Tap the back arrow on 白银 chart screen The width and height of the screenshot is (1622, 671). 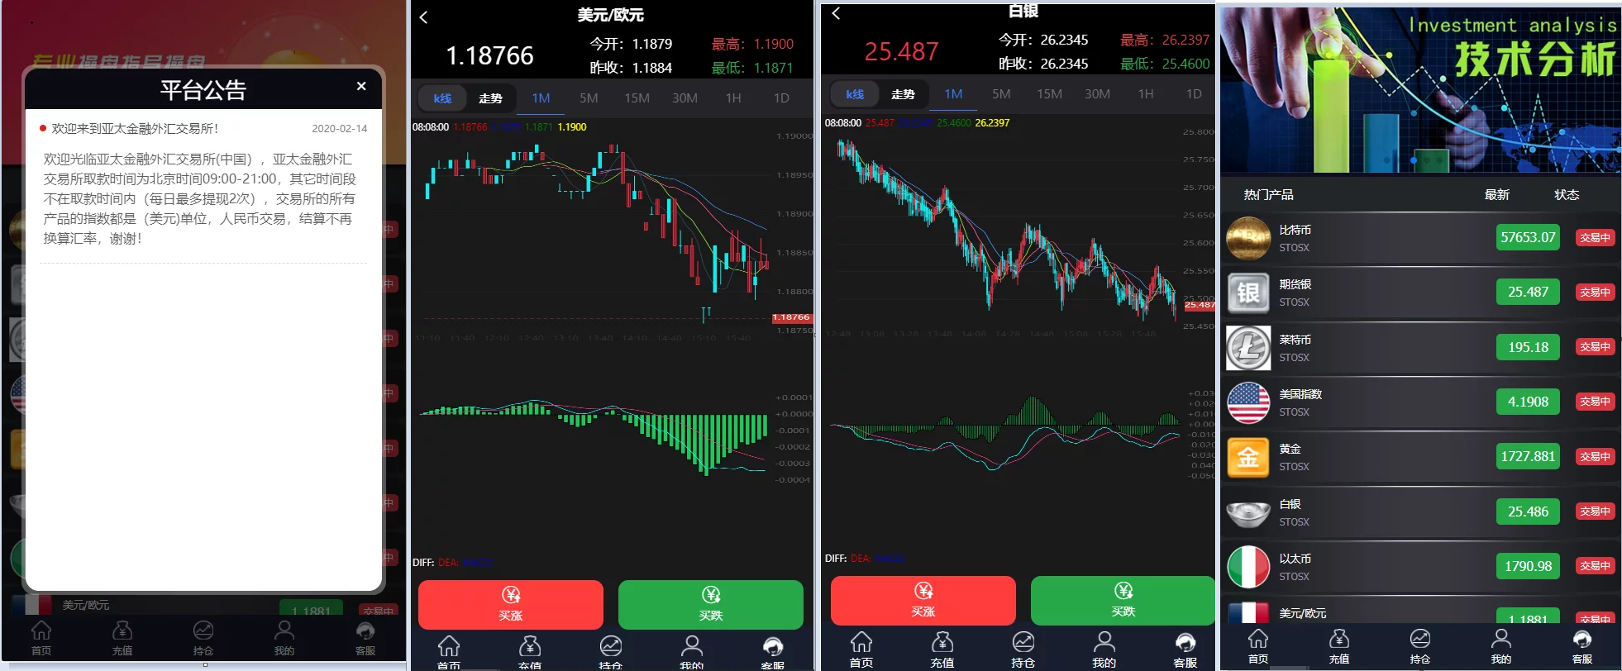click(x=836, y=13)
